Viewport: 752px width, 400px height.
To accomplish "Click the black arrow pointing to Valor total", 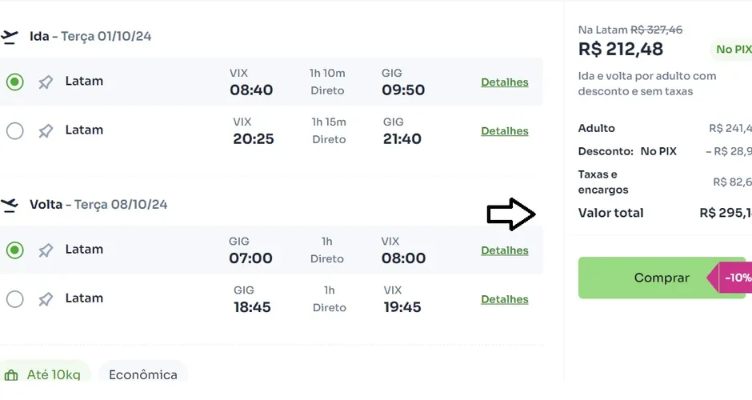I will tap(510, 214).
